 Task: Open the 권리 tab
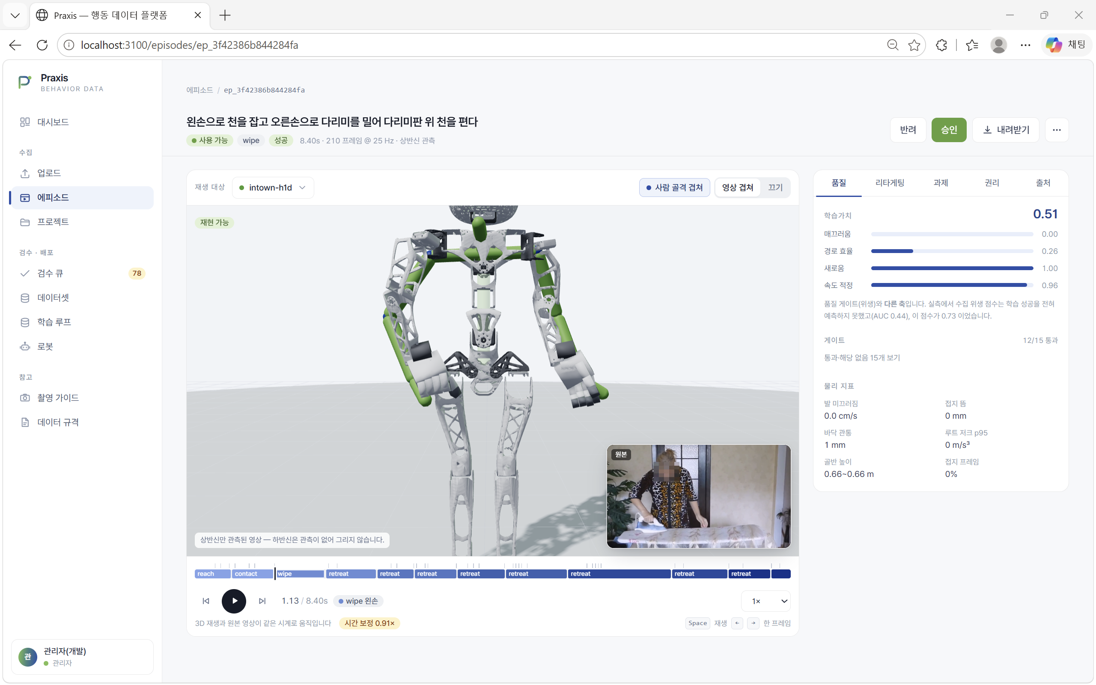(992, 183)
